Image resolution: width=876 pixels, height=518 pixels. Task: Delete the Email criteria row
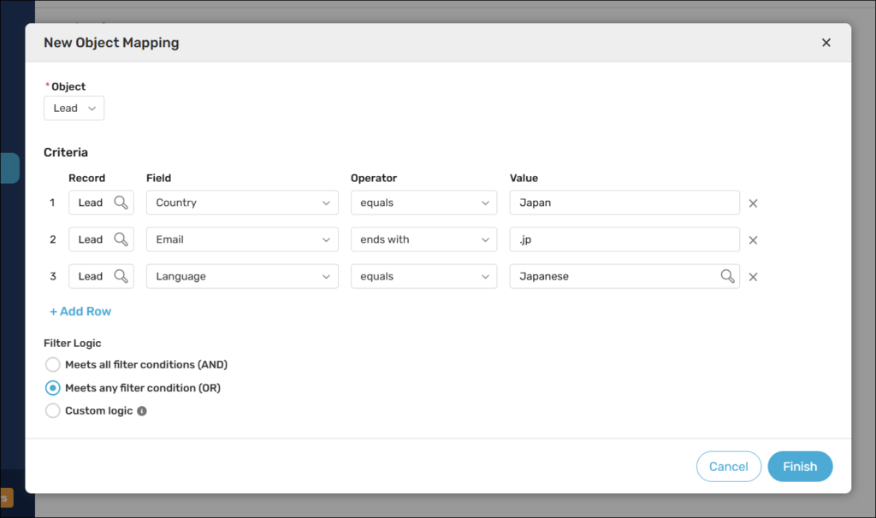pyautogui.click(x=754, y=240)
